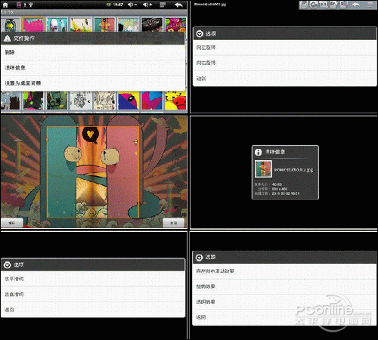
Task: Select 返回 below 竖直滑动
Action: [x=93, y=310]
